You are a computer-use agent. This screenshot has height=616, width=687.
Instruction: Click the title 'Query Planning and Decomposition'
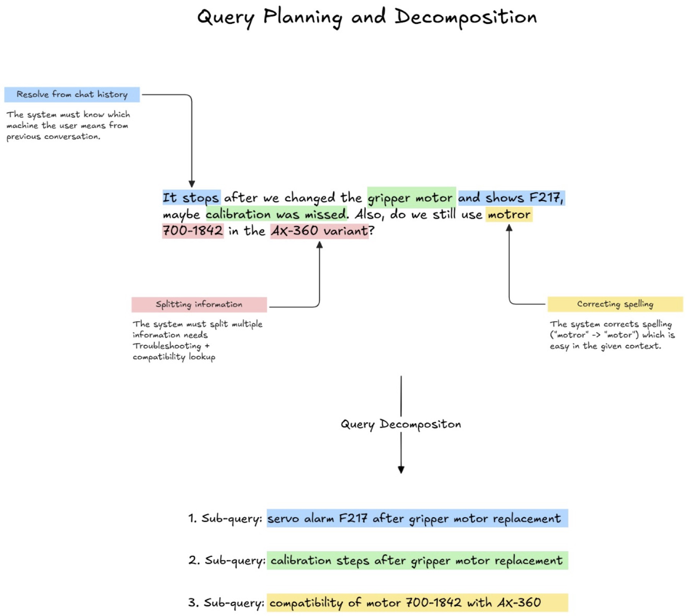(x=367, y=18)
